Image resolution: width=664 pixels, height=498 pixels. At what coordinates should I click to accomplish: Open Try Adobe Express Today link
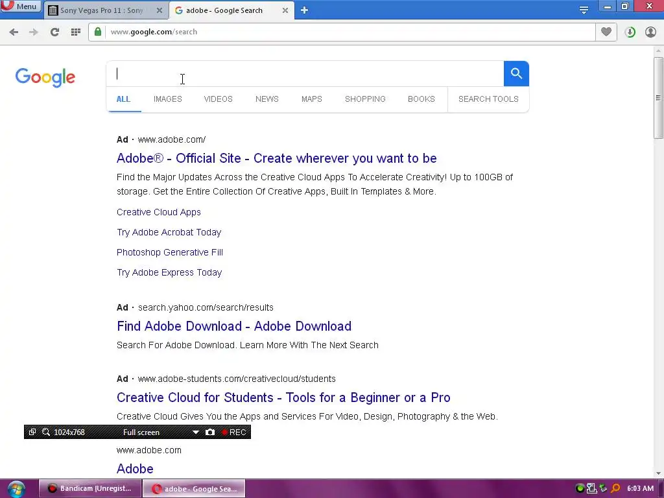[169, 272]
